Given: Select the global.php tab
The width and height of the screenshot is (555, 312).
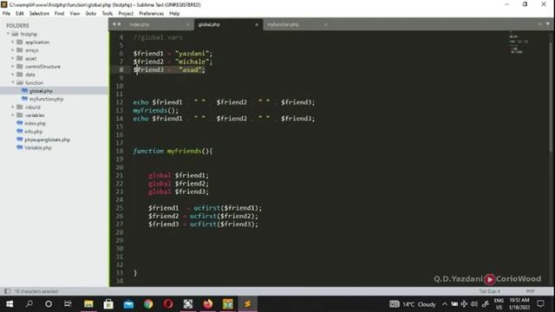Looking at the screenshot, I should (209, 24).
